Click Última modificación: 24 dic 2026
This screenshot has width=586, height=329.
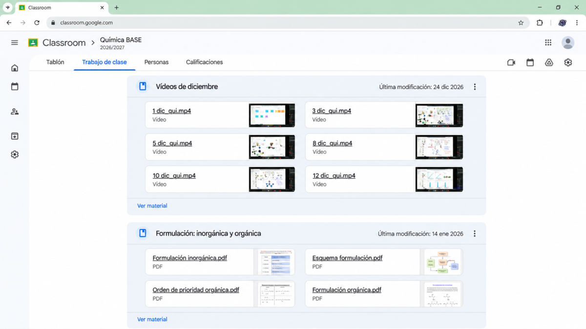coord(421,87)
